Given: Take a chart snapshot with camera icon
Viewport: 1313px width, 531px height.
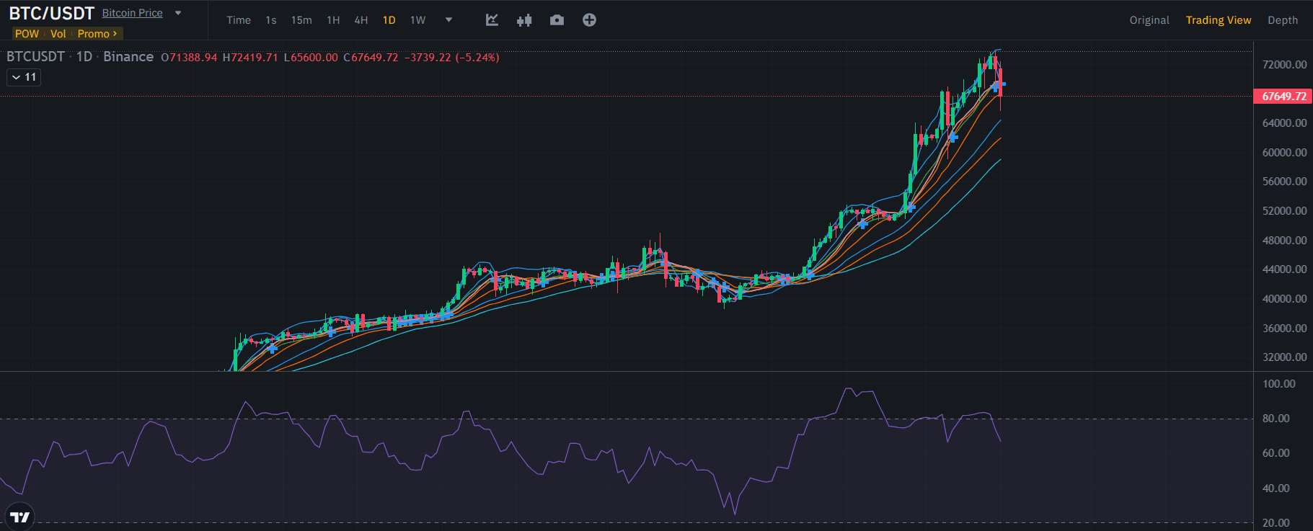Looking at the screenshot, I should (557, 20).
